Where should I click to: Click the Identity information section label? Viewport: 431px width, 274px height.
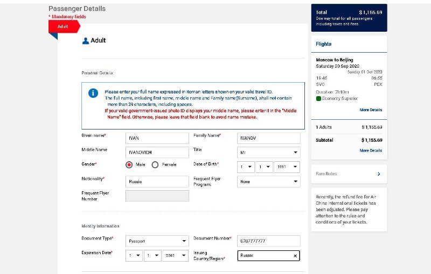tap(100, 226)
